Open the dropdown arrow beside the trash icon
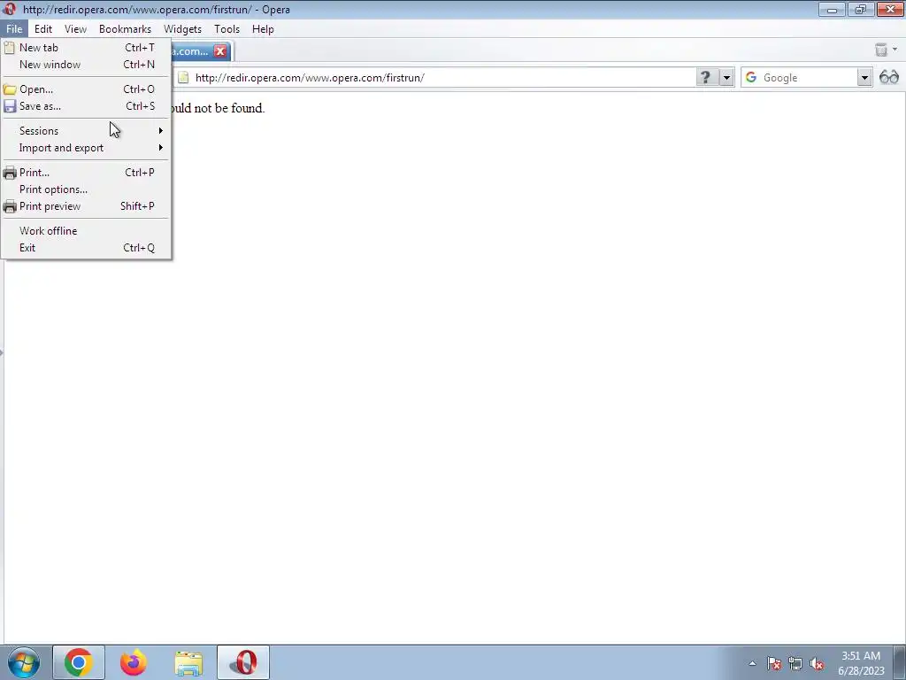This screenshot has height=680, width=906. pos(895,50)
